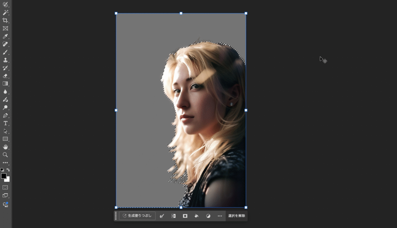Toggle Quick Mask mode
This screenshot has width=397, height=228.
[5, 187]
